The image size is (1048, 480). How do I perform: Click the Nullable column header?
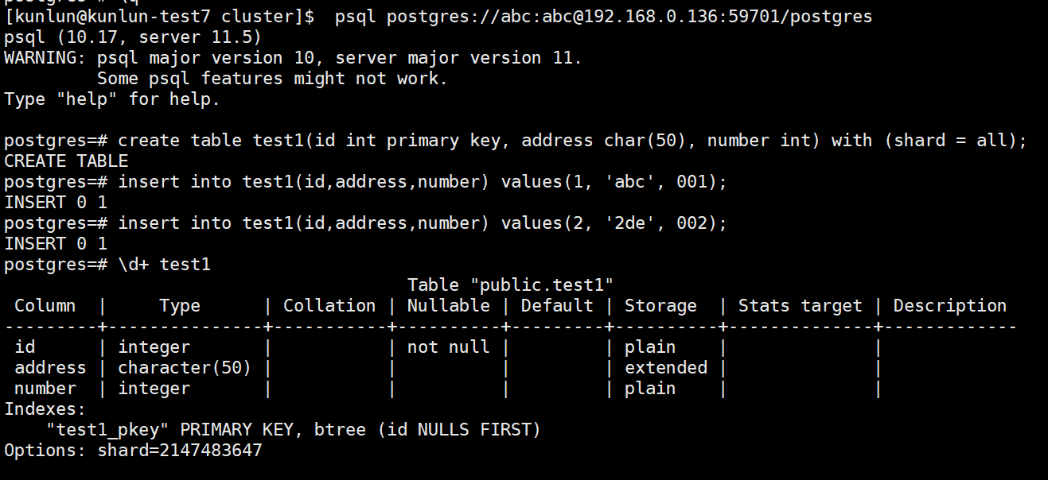click(x=449, y=306)
